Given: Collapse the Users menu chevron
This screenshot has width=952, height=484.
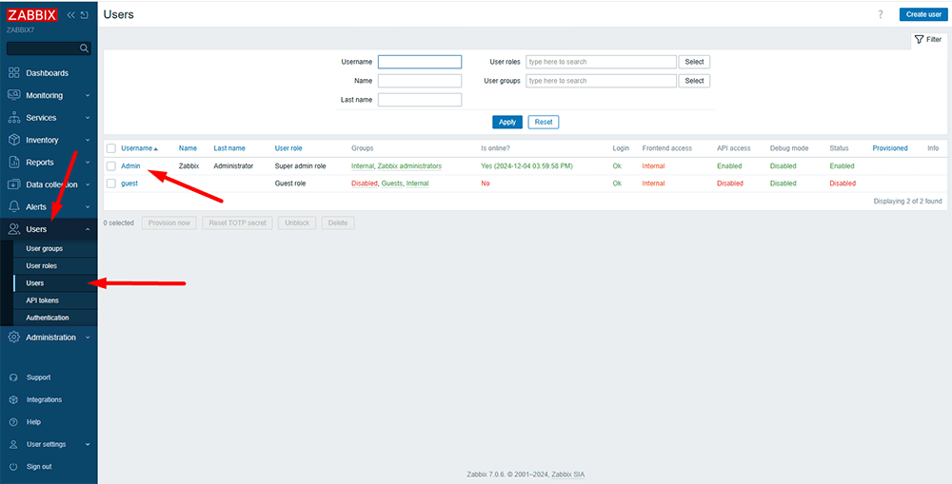Looking at the screenshot, I should [x=88, y=229].
